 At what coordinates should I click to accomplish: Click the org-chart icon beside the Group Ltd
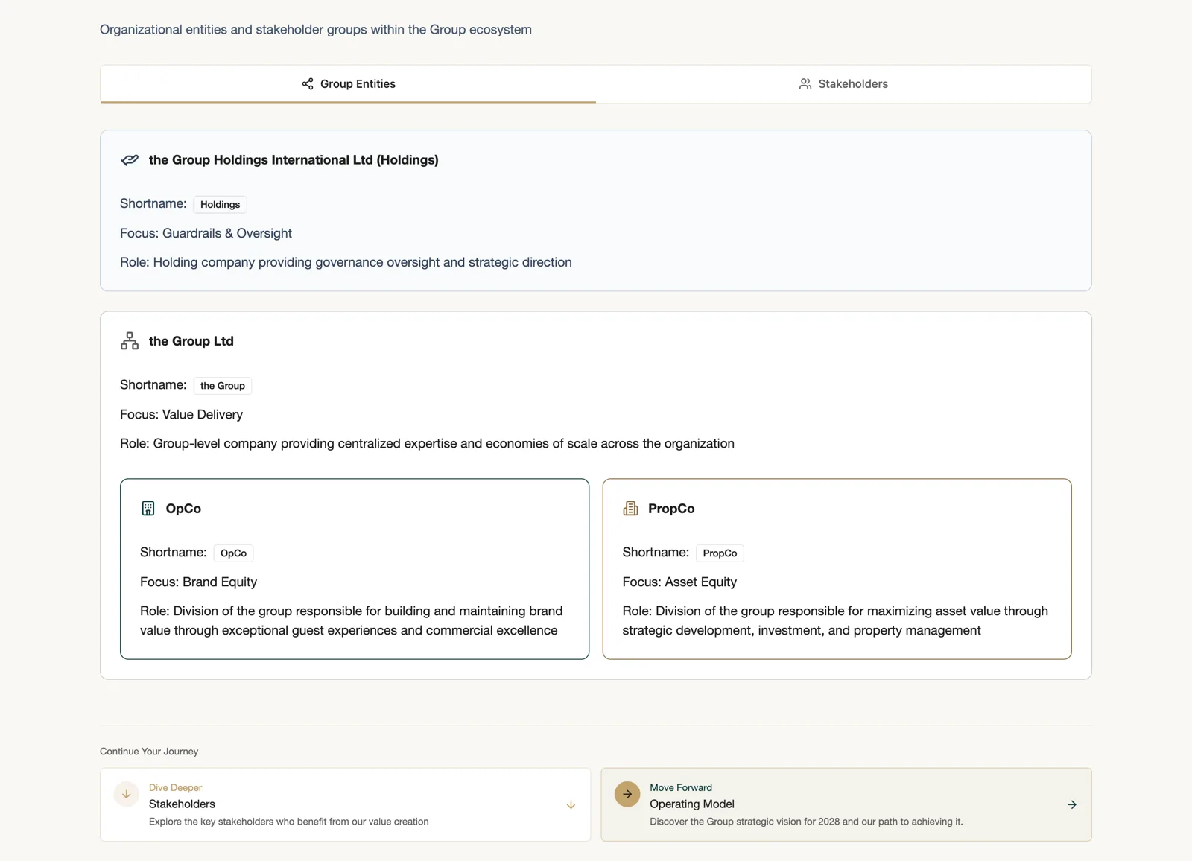pyautogui.click(x=130, y=341)
